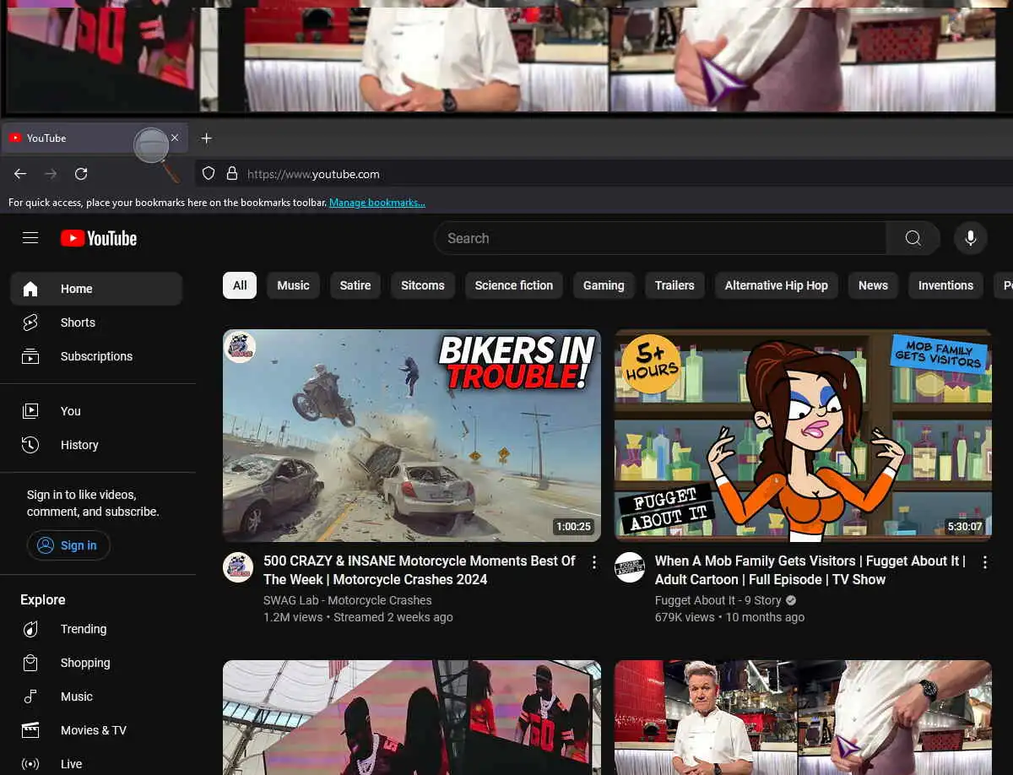Open the You section in sidebar
Image resolution: width=1013 pixels, height=775 pixels.
[96, 411]
